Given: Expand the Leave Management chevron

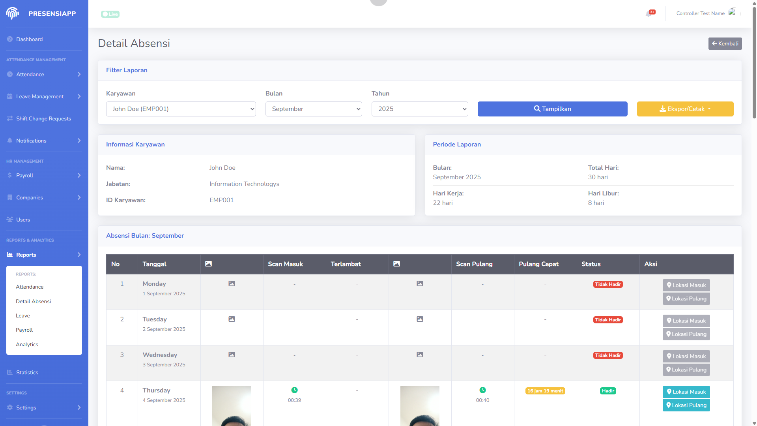Looking at the screenshot, I should point(79,96).
